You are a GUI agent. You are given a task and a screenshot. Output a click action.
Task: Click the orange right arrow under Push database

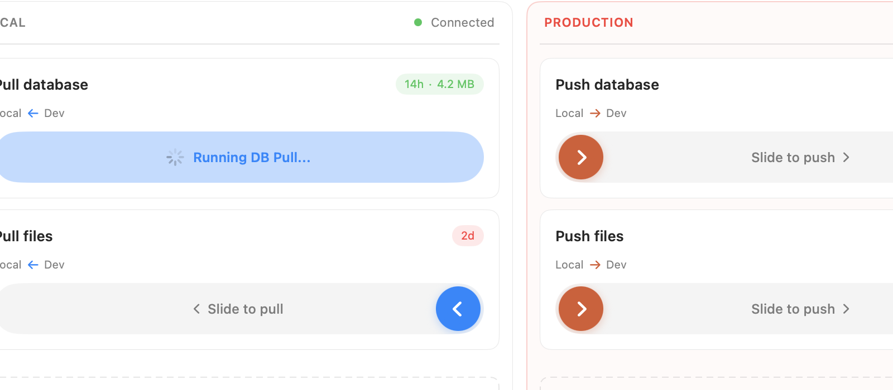[595, 113]
